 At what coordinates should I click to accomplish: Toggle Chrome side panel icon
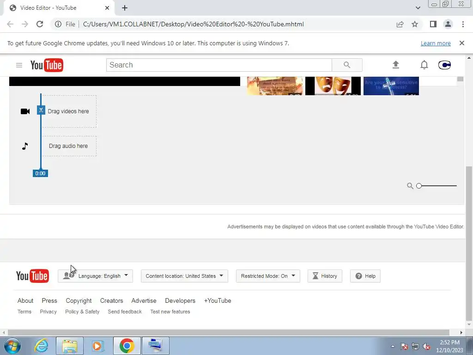433,24
